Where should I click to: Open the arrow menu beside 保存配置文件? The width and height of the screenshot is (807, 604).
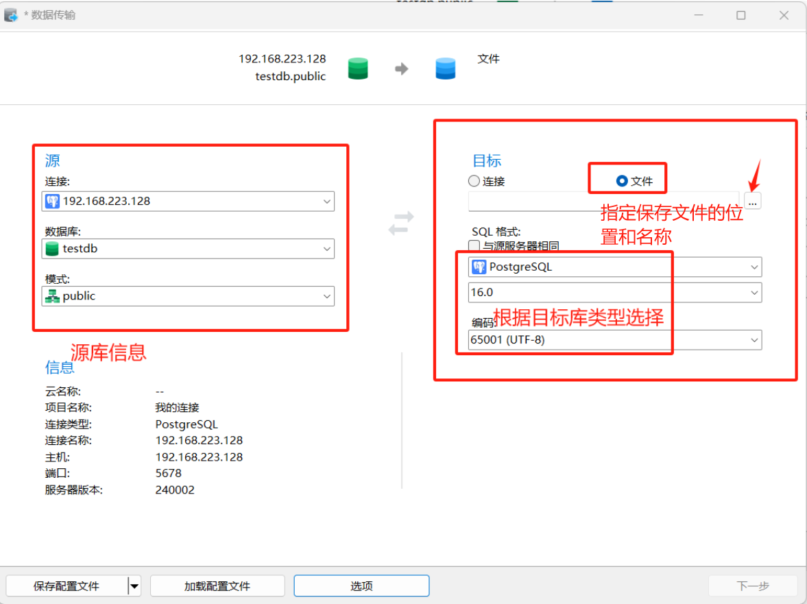[x=134, y=586]
